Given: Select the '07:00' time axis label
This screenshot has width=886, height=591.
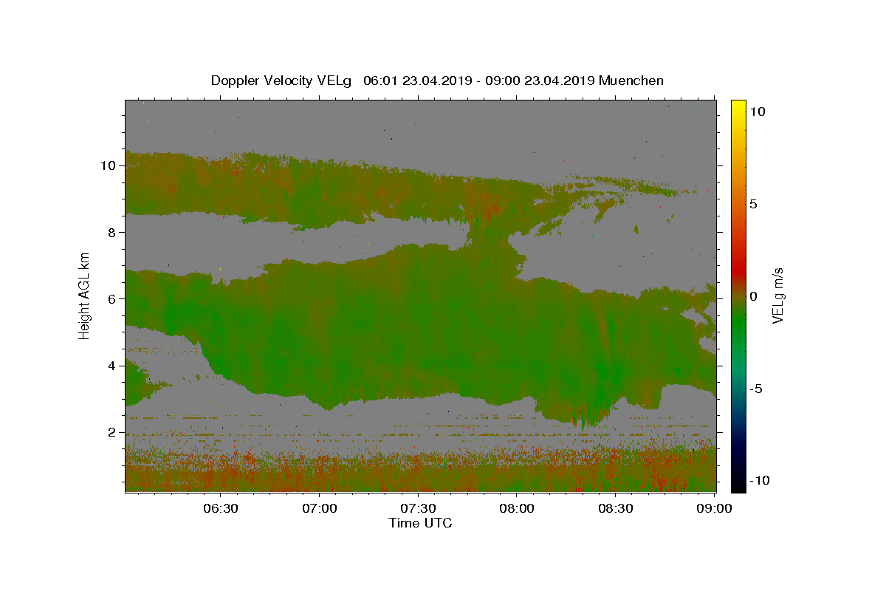Looking at the screenshot, I should 320,509.
